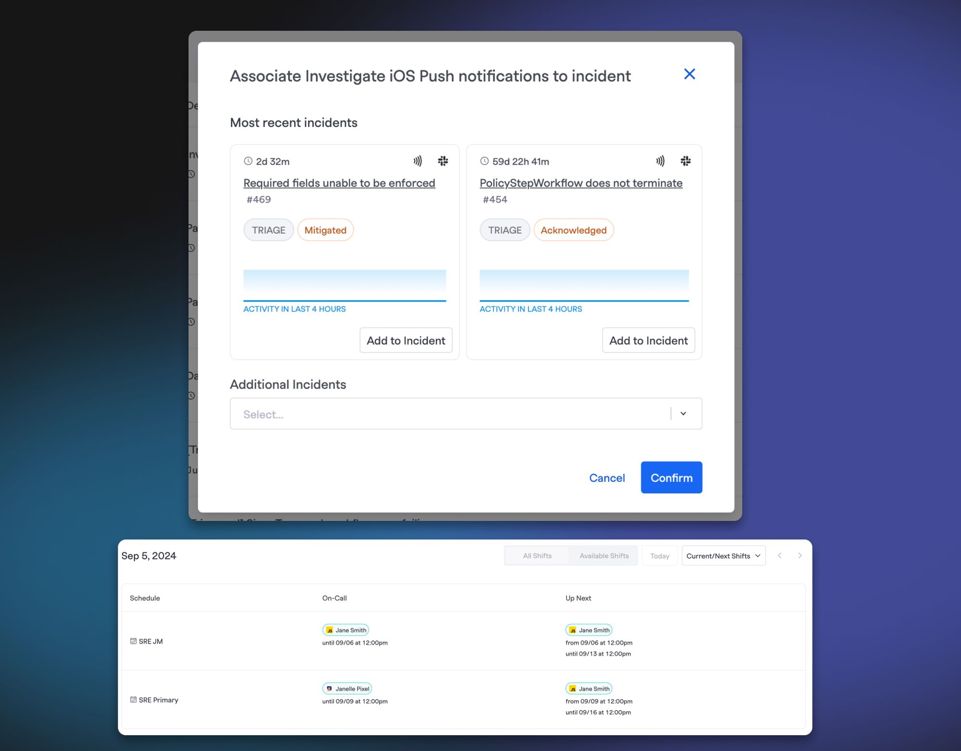Go to next schedule period arrow
This screenshot has width=961, height=751.
pos(800,555)
